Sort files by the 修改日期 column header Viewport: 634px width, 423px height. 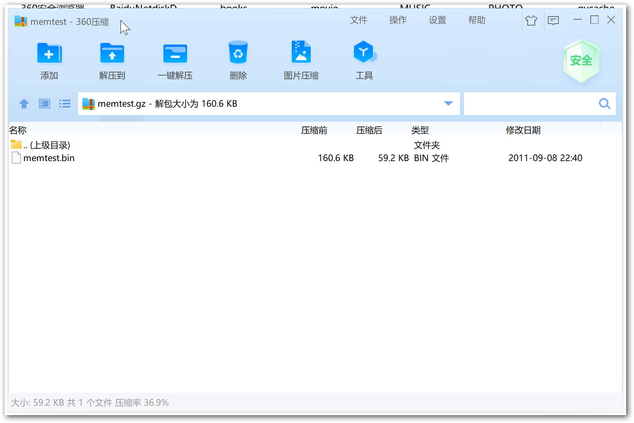point(523,130)
